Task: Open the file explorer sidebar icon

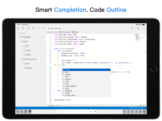Action: (18, 28)
